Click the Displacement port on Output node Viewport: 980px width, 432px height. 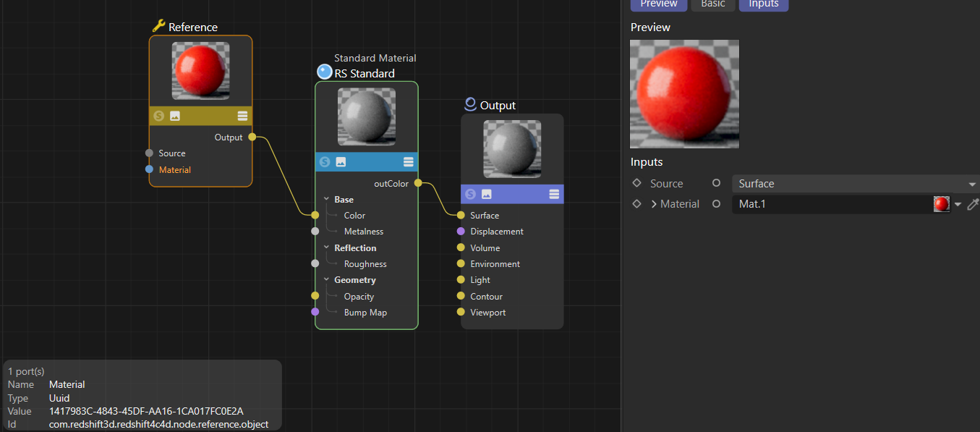tap(461, 232)
